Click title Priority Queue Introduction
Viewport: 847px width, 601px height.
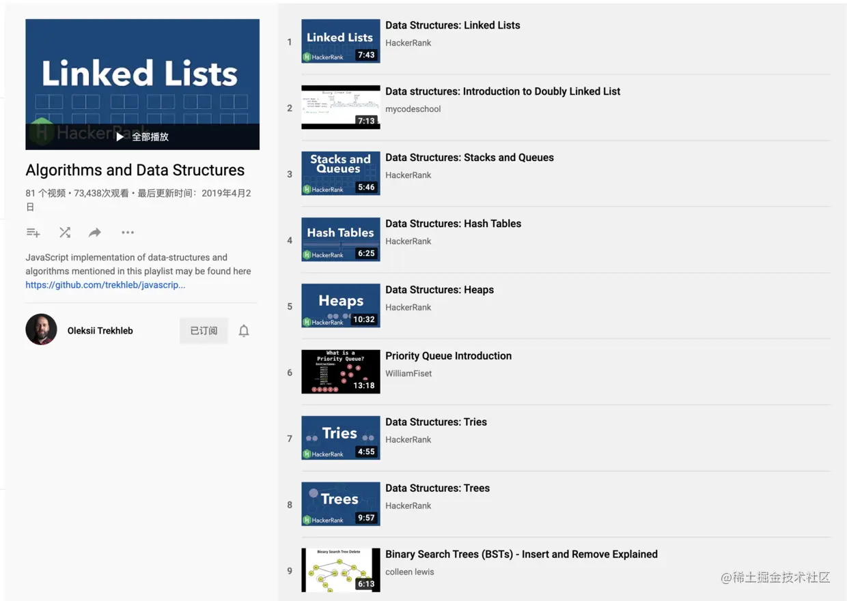tap(448, 356)
